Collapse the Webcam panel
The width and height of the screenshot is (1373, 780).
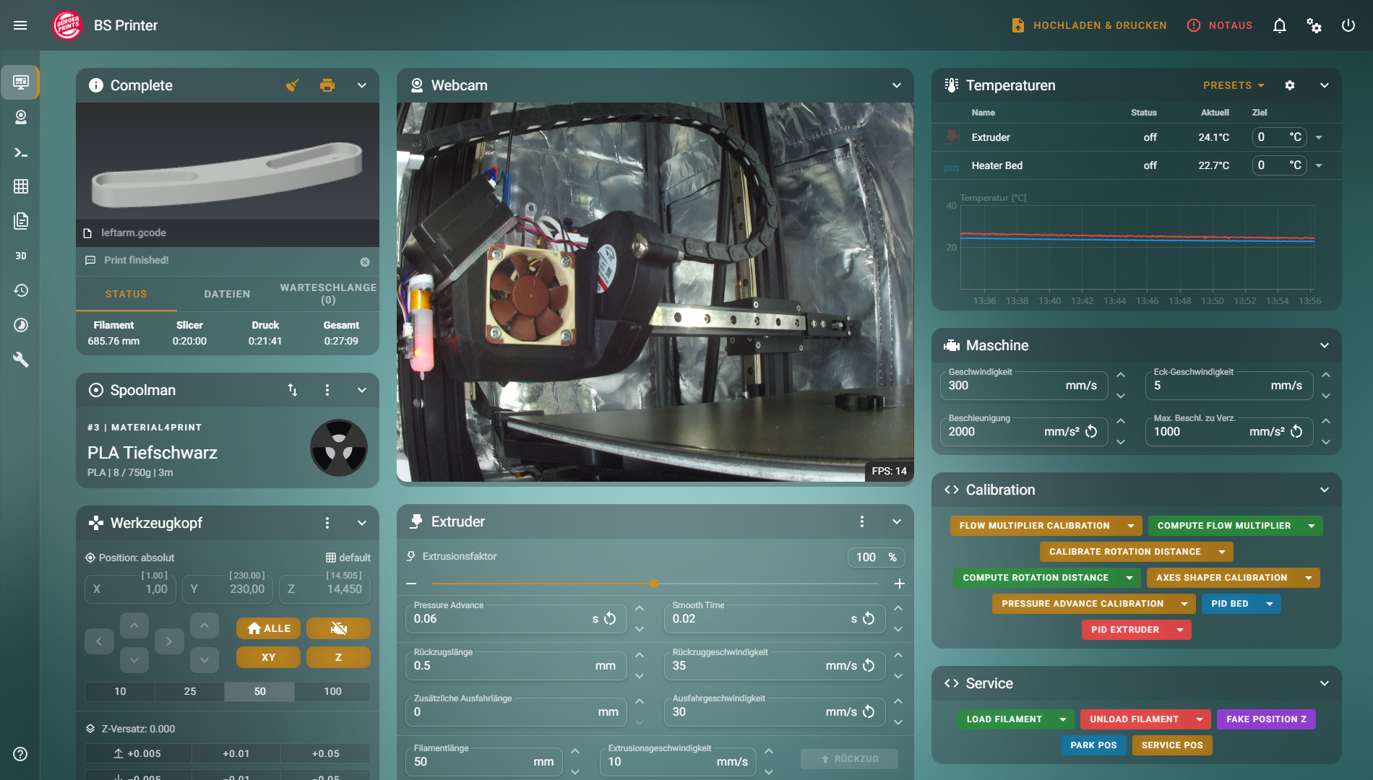click(896, 85)
